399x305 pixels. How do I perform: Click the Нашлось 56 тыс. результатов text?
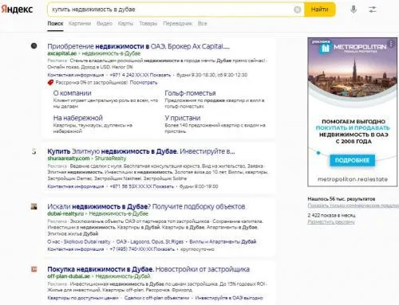click(x=342, y=198)
